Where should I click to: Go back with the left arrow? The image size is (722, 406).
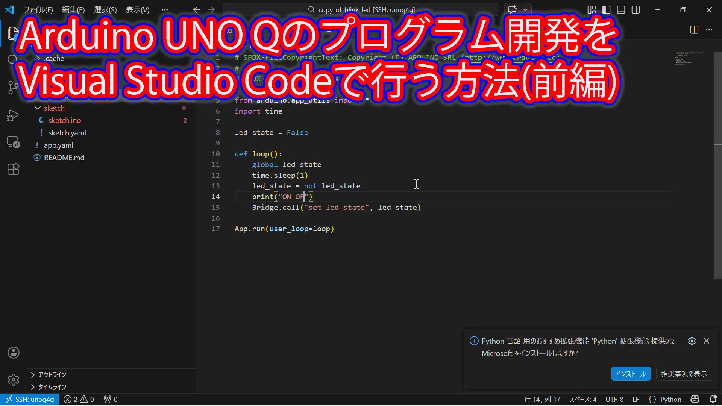(196, 10)
